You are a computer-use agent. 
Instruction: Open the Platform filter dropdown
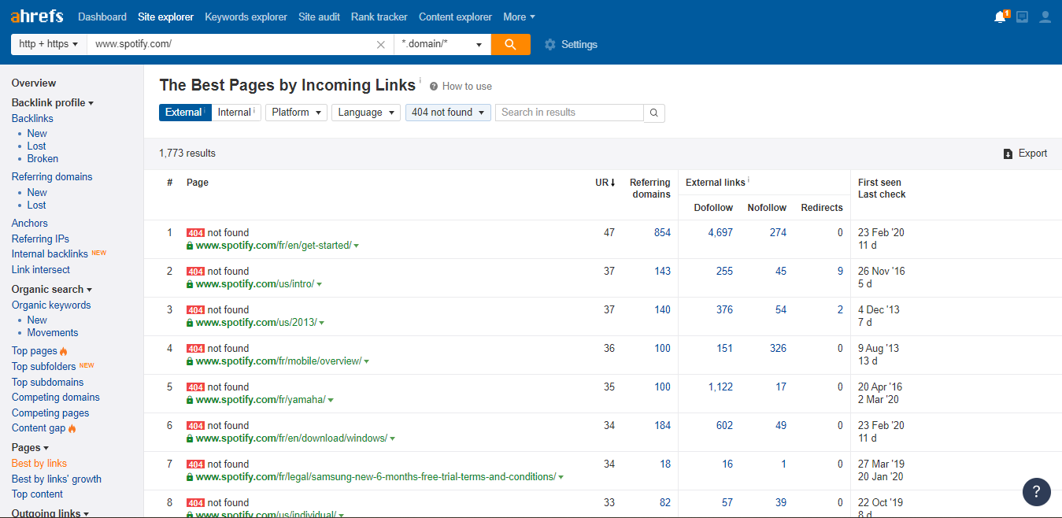pos(295,113)
